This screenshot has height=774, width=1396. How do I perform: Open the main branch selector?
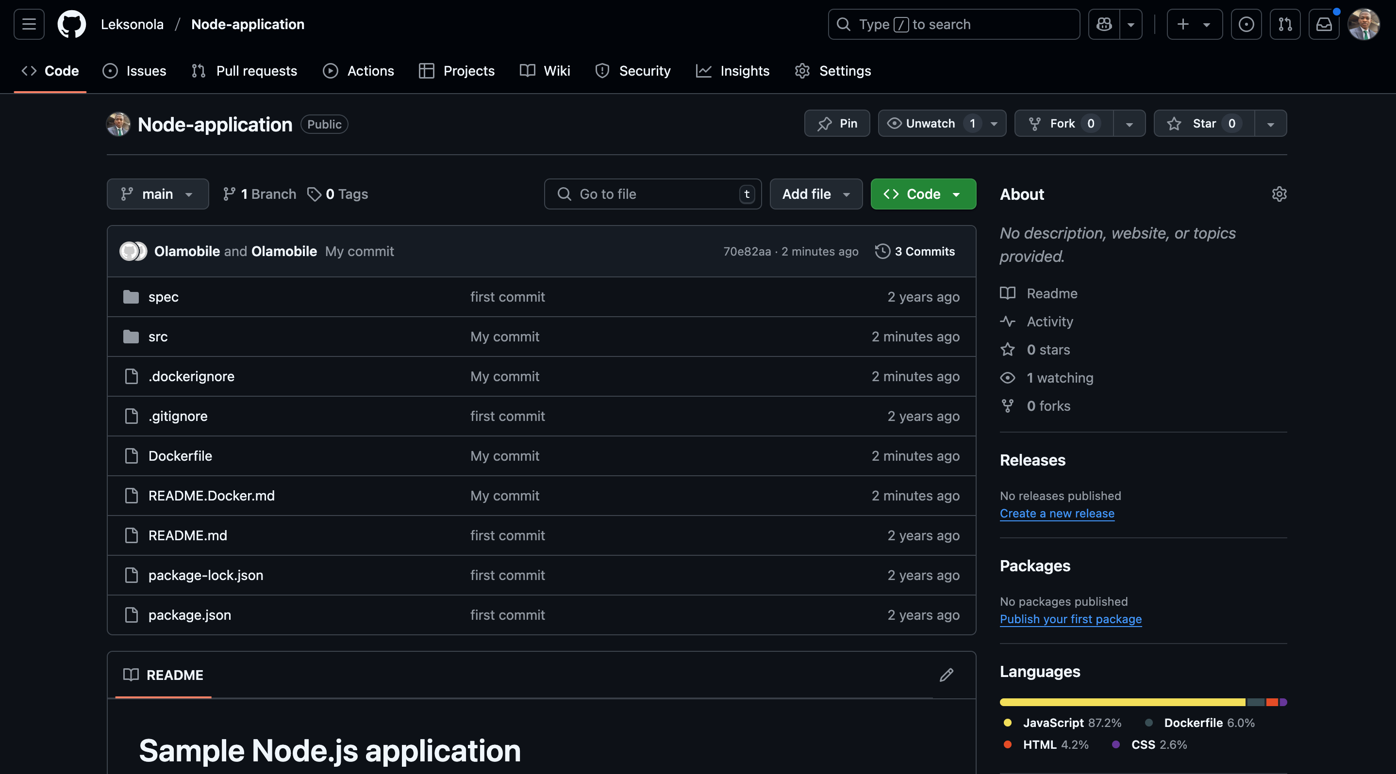click(x=158, y=194)
